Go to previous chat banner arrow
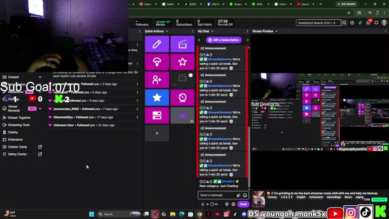 [x=199, y=40]
